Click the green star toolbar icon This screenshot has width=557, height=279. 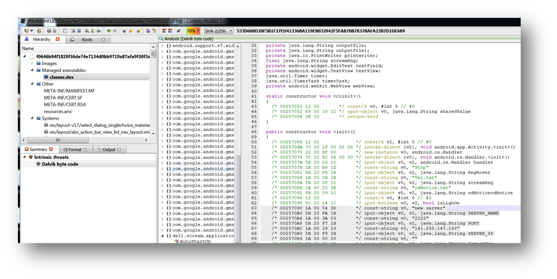pos(139,31)
